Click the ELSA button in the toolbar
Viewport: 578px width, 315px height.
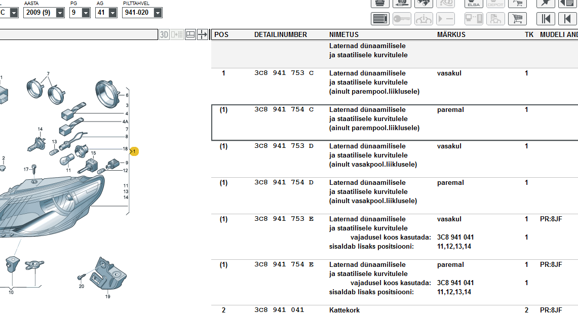(x=474, y=3)
